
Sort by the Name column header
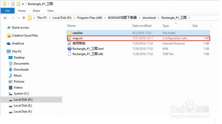[71, 26]
